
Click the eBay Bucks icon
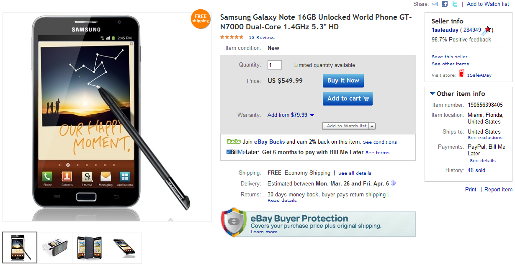(234, 142)
